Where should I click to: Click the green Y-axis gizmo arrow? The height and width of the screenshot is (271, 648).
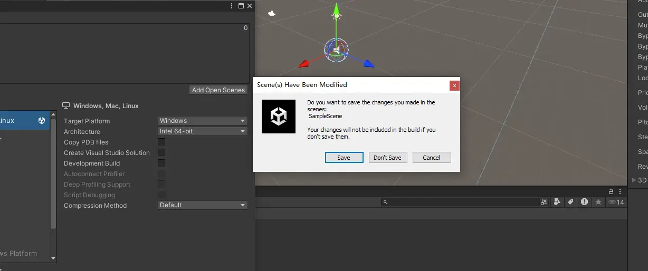336,9
